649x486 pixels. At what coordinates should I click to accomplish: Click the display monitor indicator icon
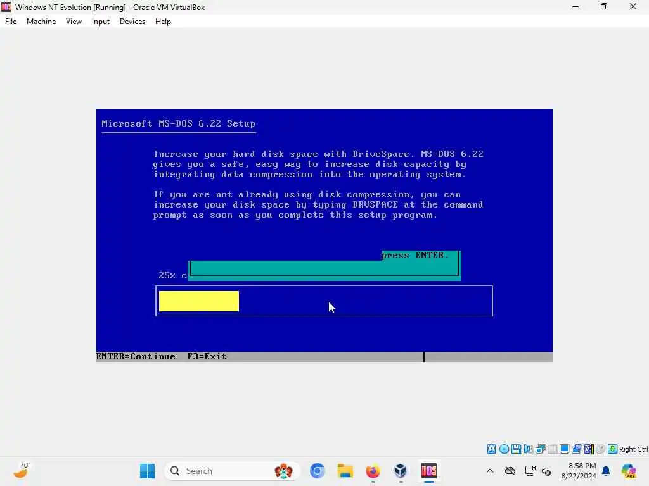[x=565, y=449]
